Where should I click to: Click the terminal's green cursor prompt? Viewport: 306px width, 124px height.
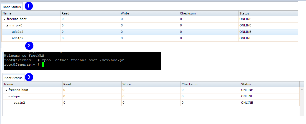pos(43,65)
